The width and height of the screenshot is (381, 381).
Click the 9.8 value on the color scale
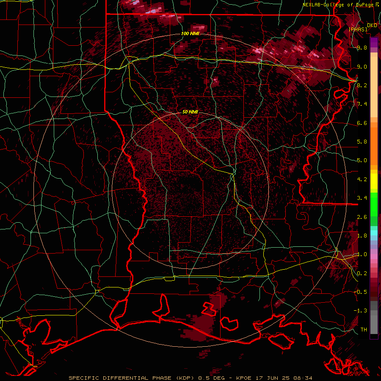pos(362,47)
